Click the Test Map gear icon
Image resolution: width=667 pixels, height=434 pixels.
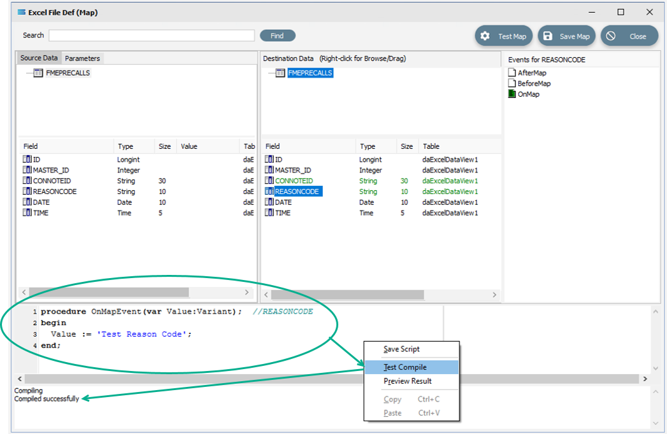[485, 36]
